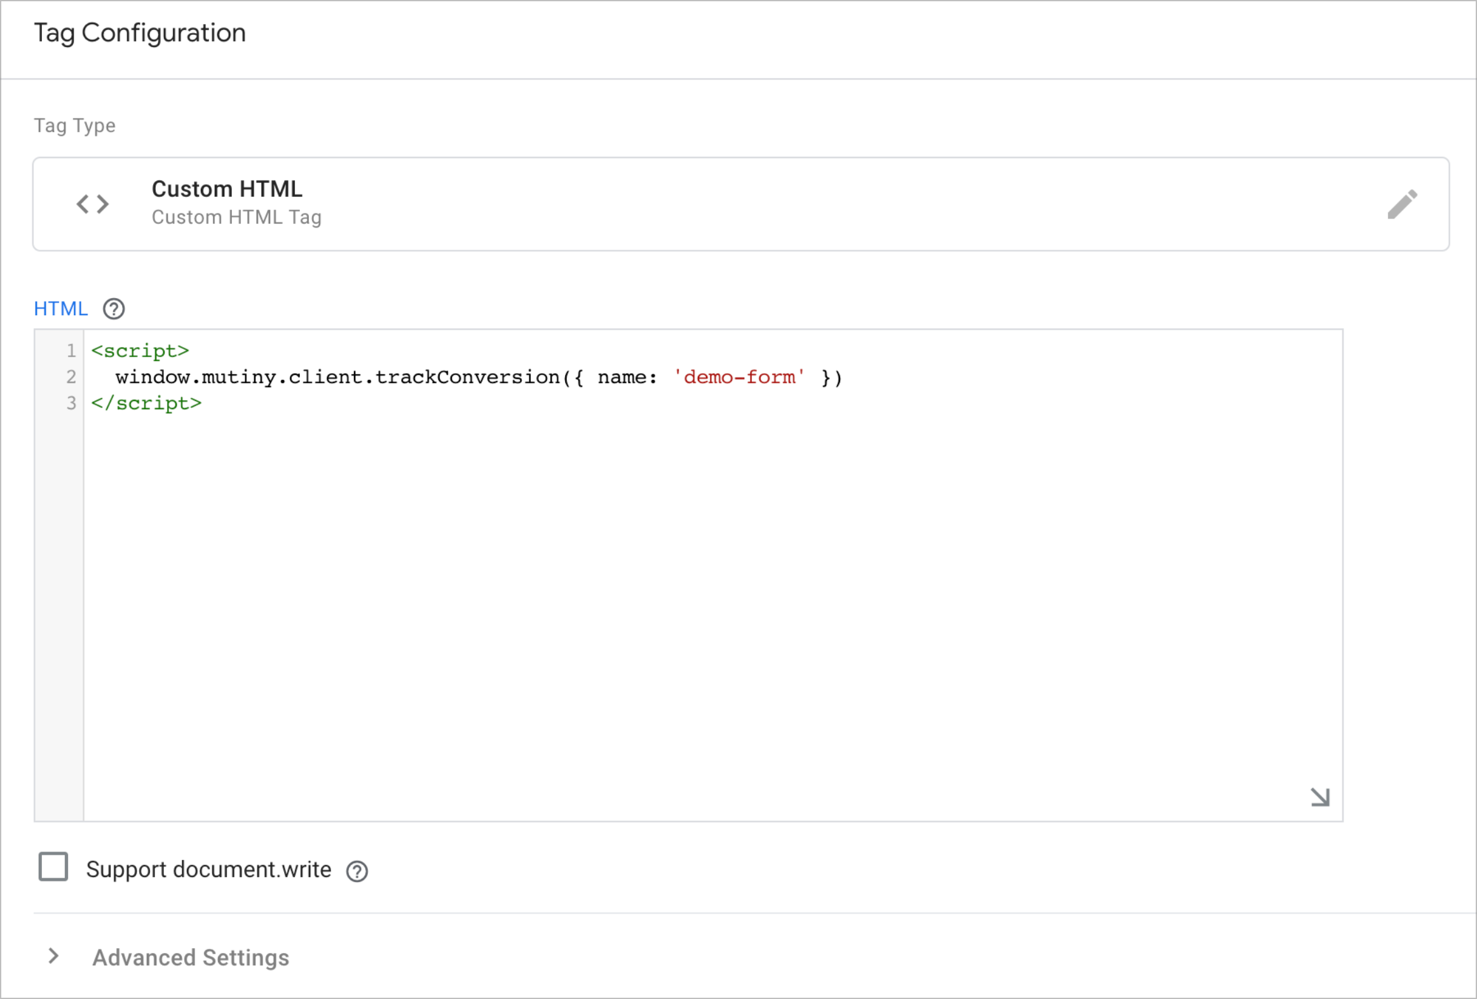
Task: Click the editor resize arrow icon
Action: [1320, 797]
